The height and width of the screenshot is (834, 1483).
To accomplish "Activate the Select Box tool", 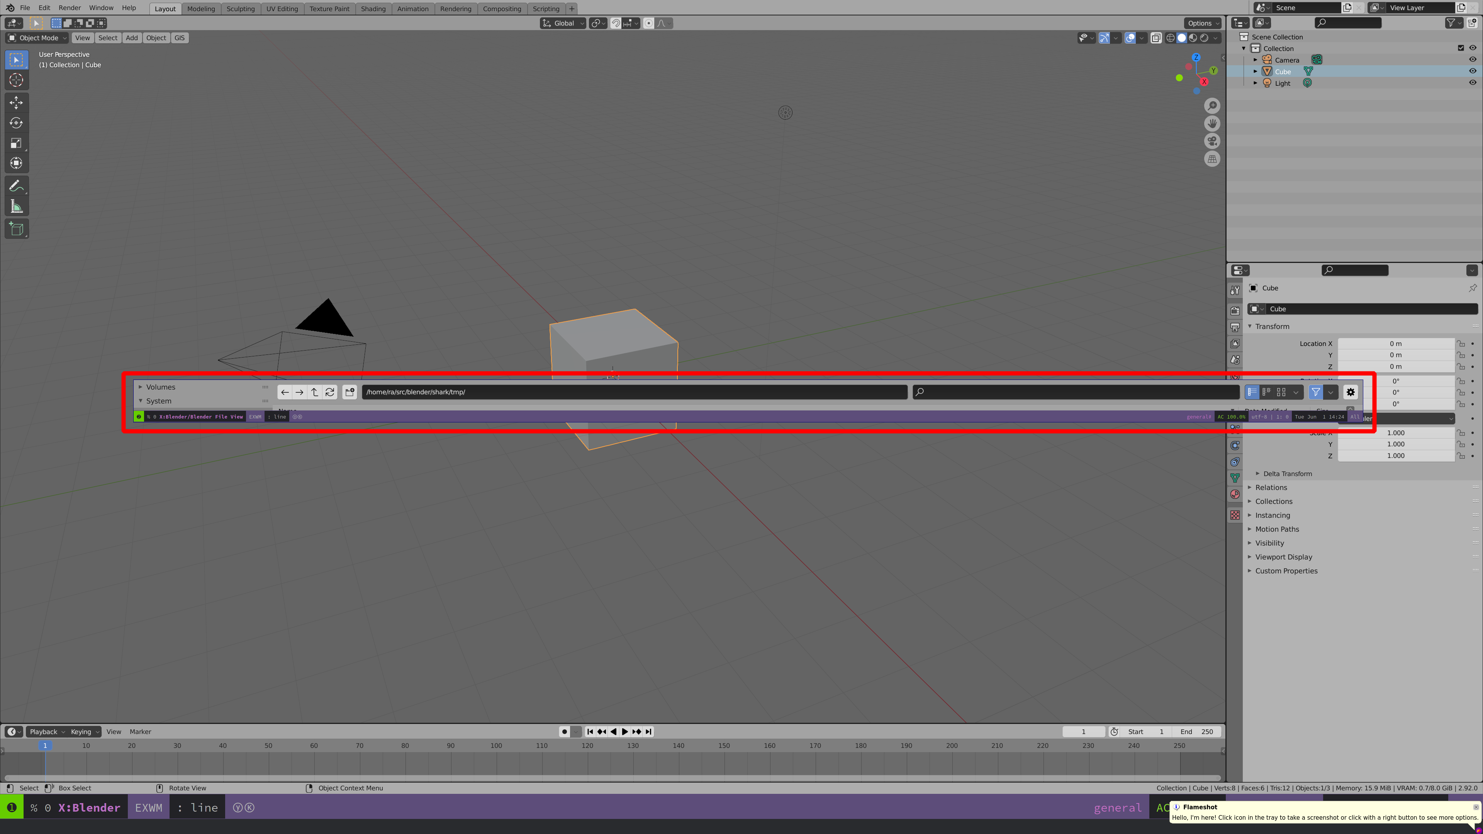I will click(16, 60).
